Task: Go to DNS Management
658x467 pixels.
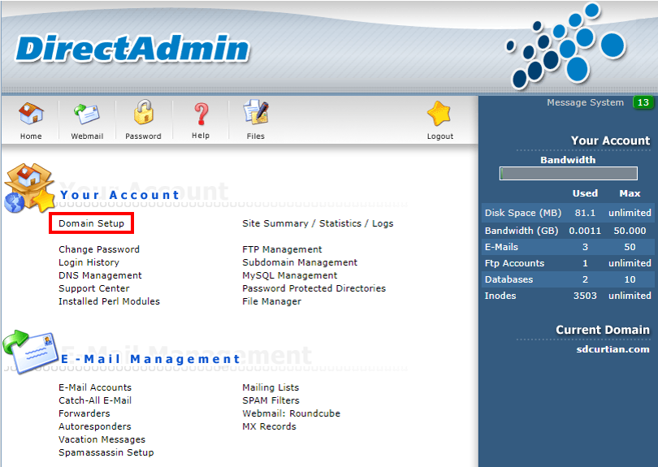Action: (x=100, y=275)
